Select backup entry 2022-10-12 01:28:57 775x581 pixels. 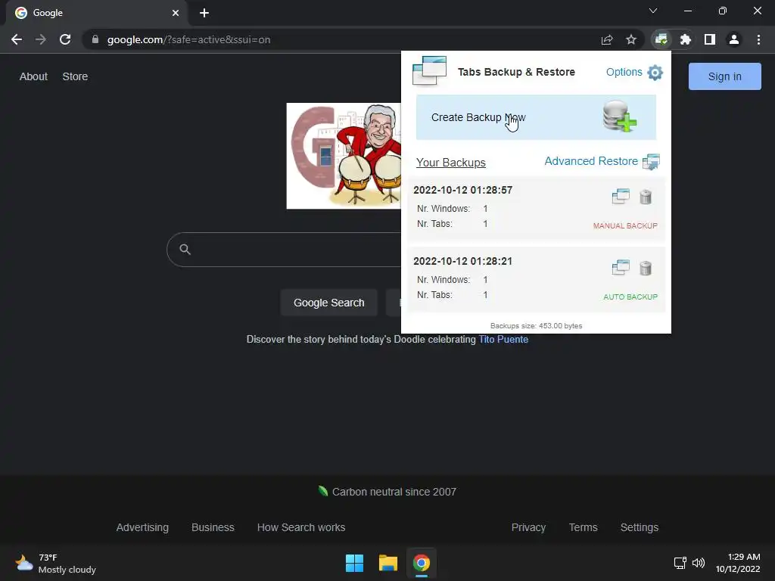pos(536,209)
